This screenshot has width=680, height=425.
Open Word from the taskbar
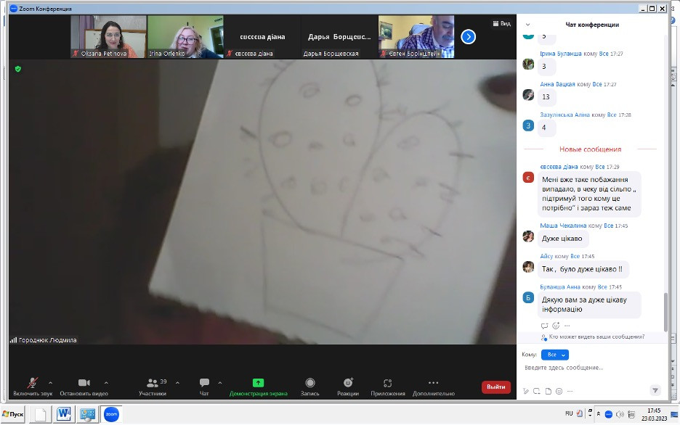point(64,414)
